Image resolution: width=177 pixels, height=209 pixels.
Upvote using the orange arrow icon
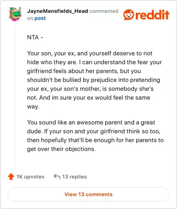pyautogui.click(x=11, y=177)
